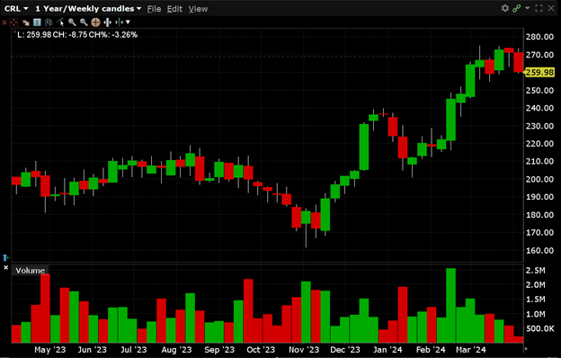Click the Sep '23 date label

(219, 350)
